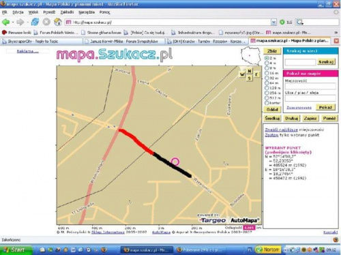Expand the back button history arrow
The image size is (341, 255).
(13, 22)
